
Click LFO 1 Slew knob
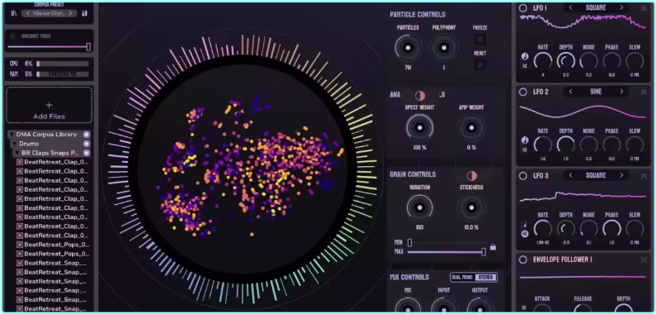pyautogui.click(x=634, y=61)
